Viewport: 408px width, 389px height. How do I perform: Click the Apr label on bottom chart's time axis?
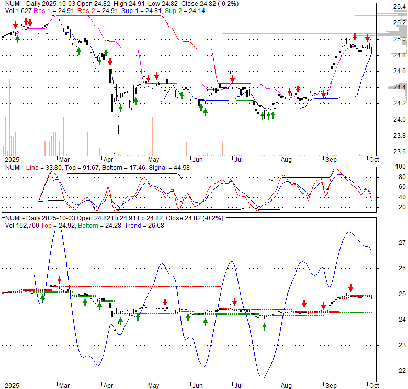(x=108, y=385)
